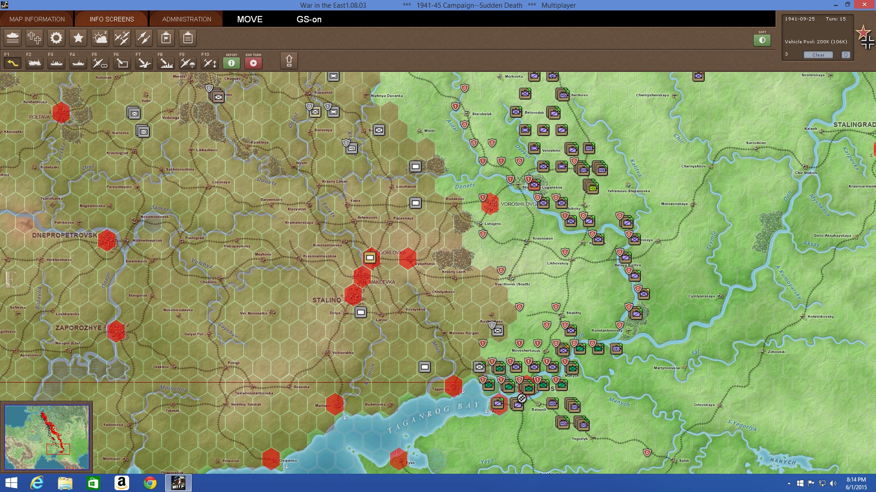Click the star victory screen icon
Screen dimensions: 876x492
pos(78,38)
